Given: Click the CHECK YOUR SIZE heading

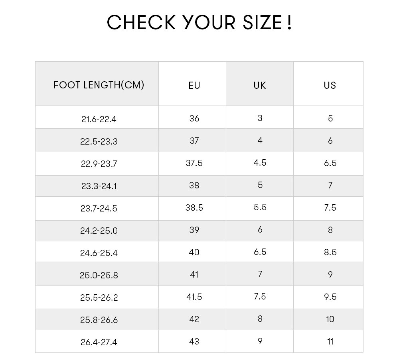Looking at the screenshot, I should coord(199,22).
